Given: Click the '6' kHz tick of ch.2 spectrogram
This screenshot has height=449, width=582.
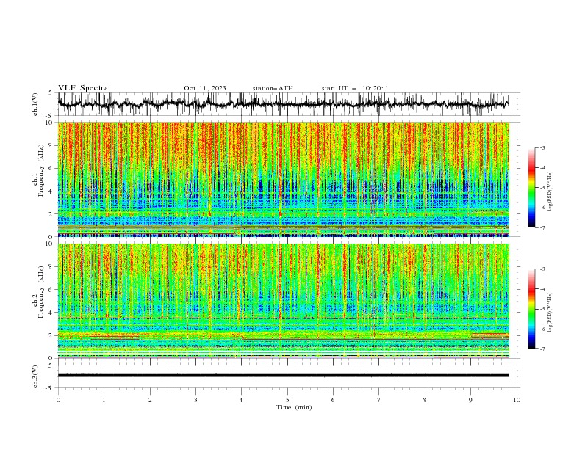Looking at the screenshot, I should coord(52,290).
